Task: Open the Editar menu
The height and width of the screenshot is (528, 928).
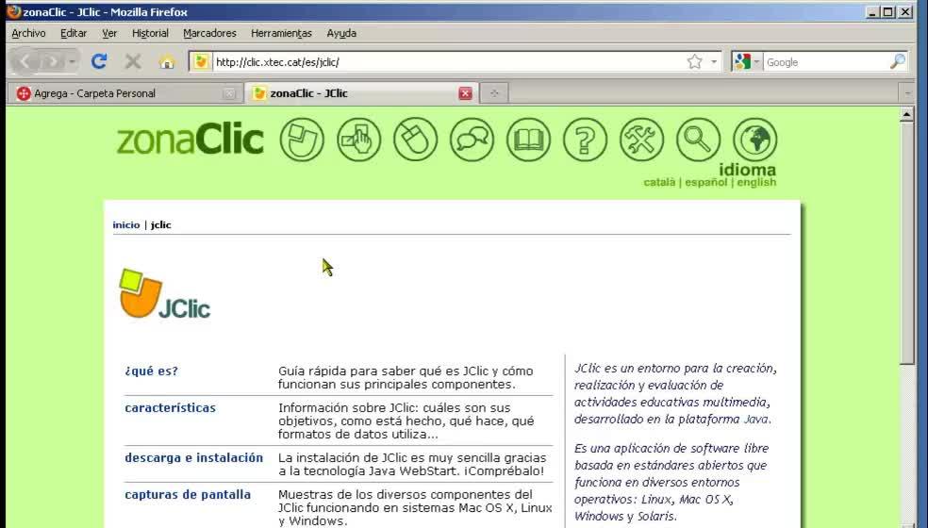Action: click(74, 33)
